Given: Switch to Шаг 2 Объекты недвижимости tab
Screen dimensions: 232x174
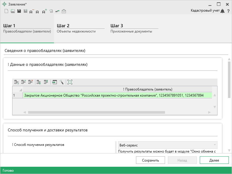Looking at the screenshot, I should pyautogui.click(x=80, y=28).
